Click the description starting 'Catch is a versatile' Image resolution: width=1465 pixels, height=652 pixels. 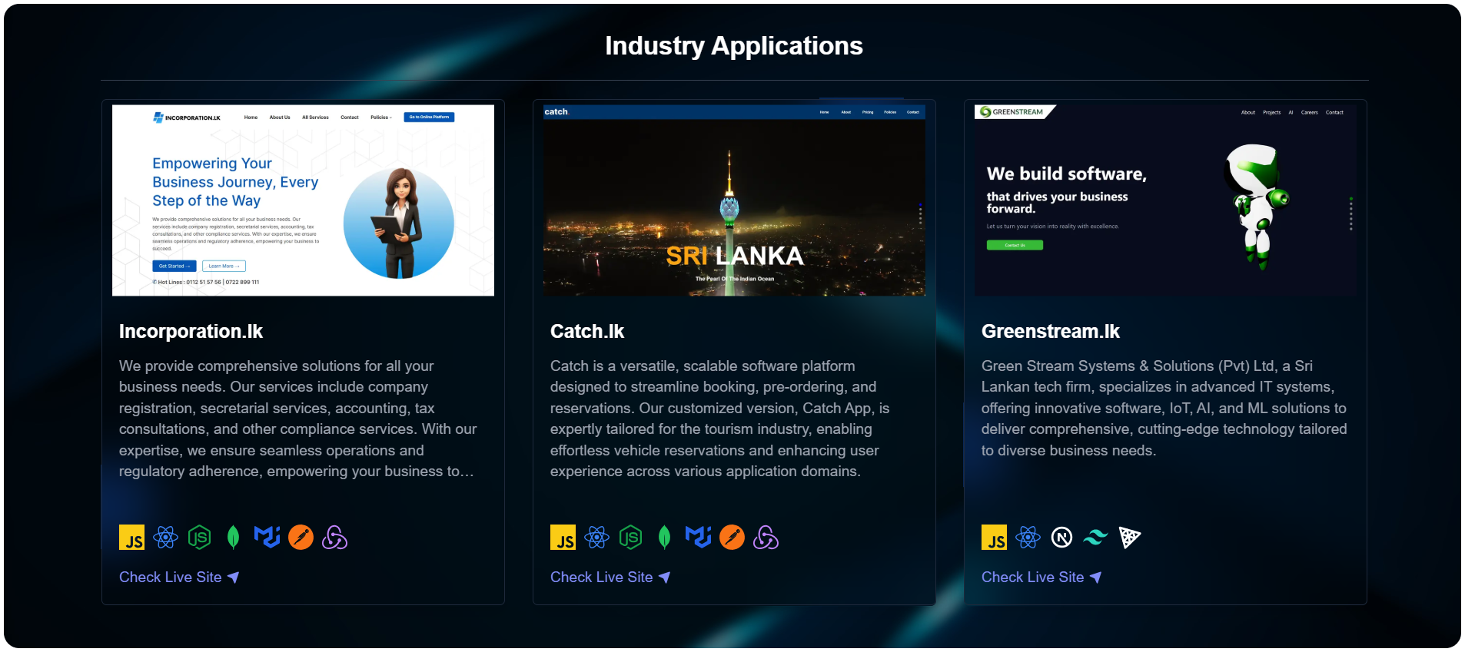tap(720, 419)
